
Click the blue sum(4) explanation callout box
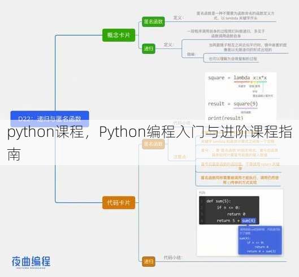point(260,240)
